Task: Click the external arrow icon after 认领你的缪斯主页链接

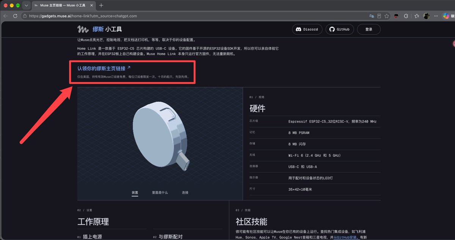Action: tap(129, 68)
